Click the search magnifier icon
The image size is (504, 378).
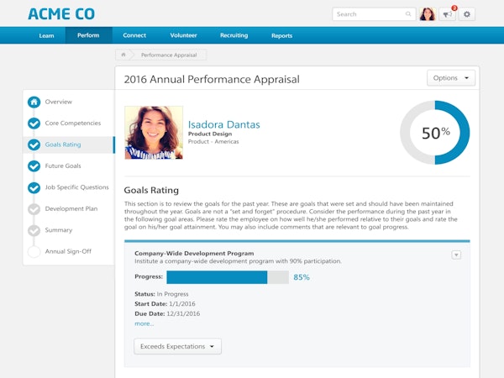point(409,14)
